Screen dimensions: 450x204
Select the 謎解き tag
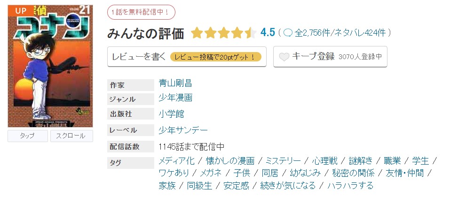[x=361, y=160]
